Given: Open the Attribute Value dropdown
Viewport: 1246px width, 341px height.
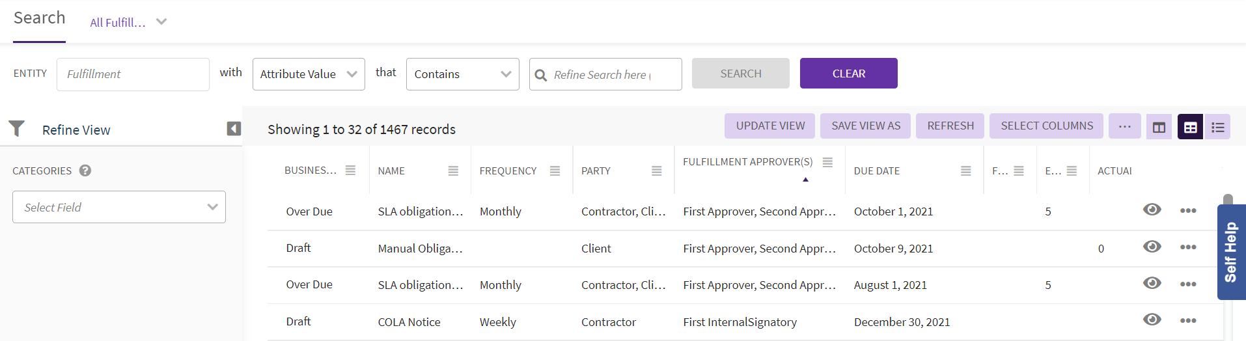Looking at the screenshot, I should point(309,74).
